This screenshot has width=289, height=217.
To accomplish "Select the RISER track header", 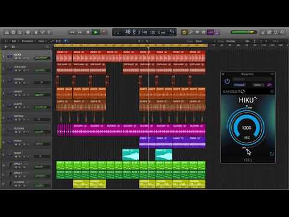I will pyautogui.click(x=26, y=154).
